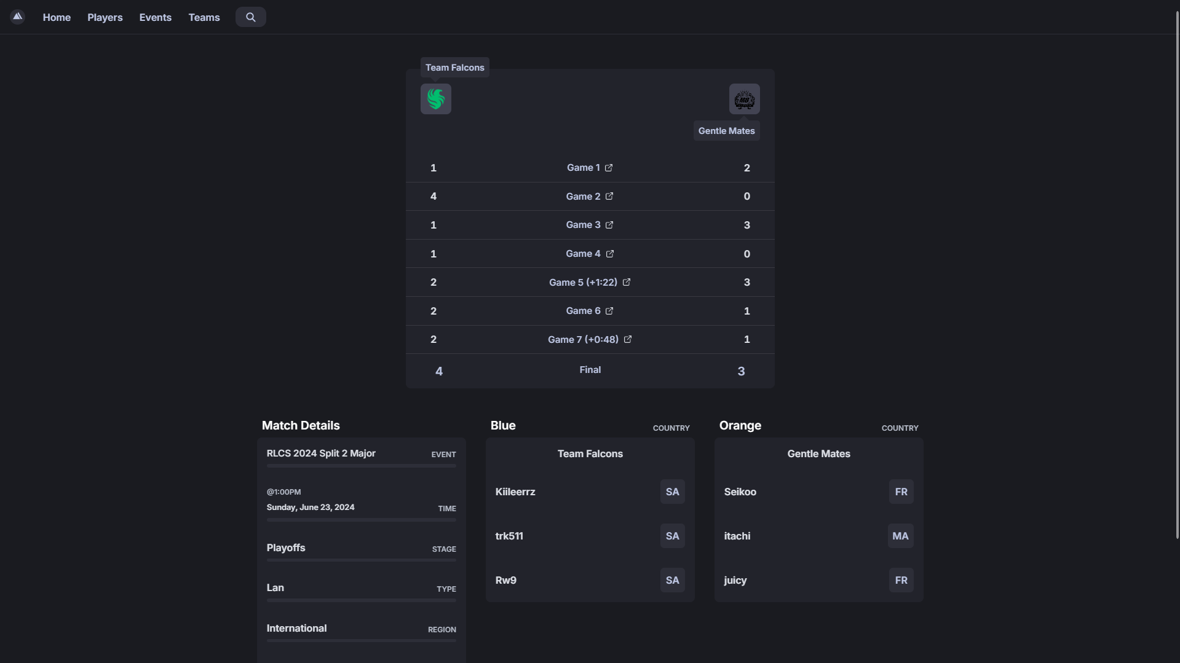Go to the Players page
Image resolution: width=1180 pixels, height=663 pixels.
point(105,17)
